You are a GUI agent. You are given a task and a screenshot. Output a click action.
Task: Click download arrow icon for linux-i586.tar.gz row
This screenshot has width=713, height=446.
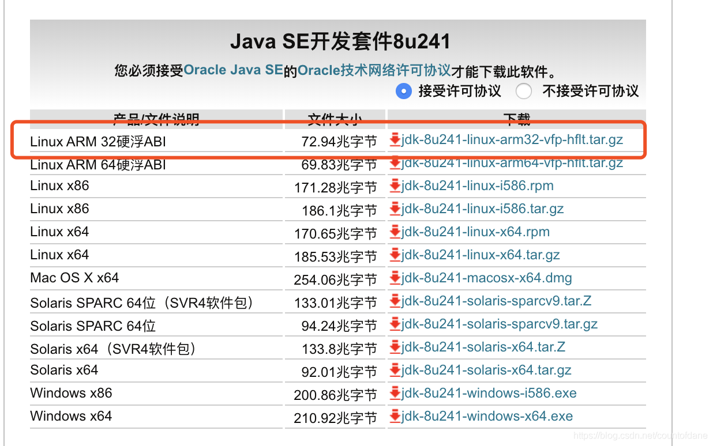click(395, 209)
